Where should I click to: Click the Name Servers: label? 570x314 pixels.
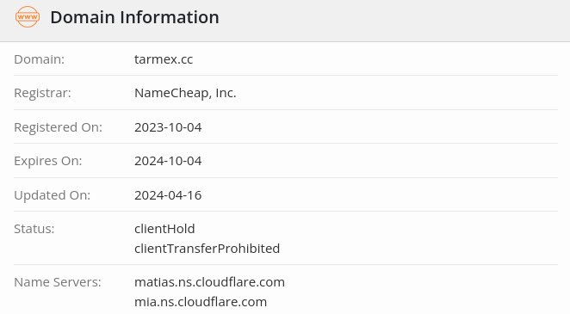58,282
